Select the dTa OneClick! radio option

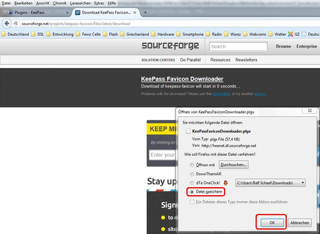192,183
